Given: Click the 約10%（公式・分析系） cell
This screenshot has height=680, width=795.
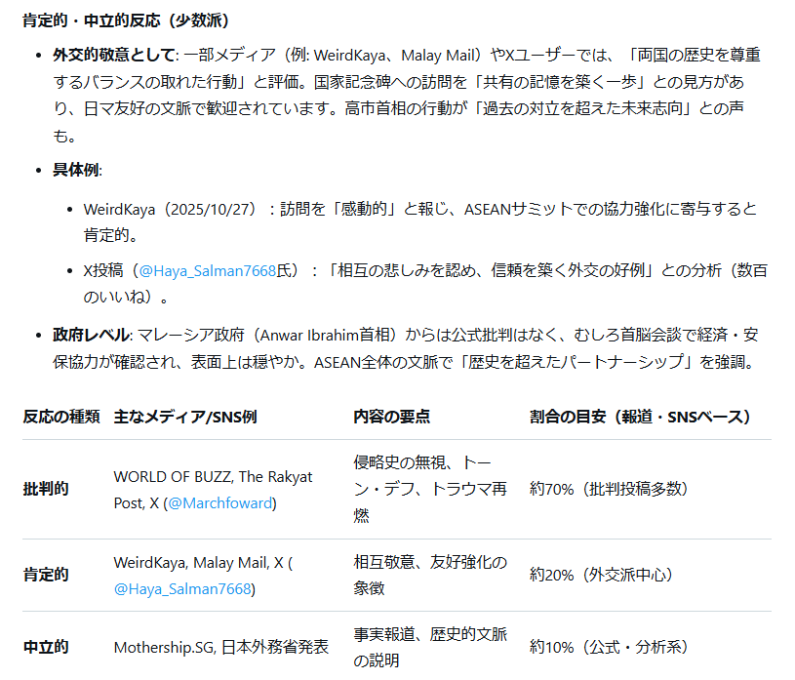Looking at the screenshot, I should click(x=610, y=647).
